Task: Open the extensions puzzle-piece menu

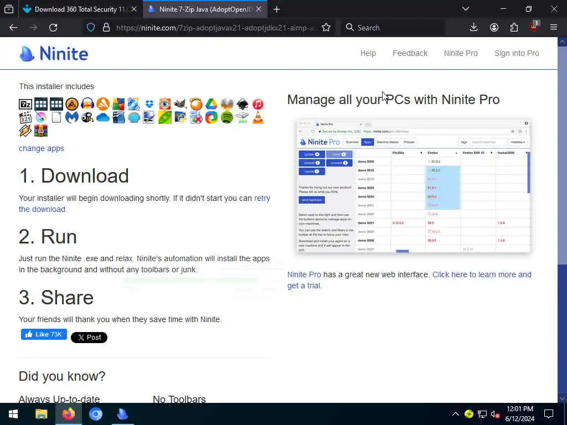Action: 514,28
